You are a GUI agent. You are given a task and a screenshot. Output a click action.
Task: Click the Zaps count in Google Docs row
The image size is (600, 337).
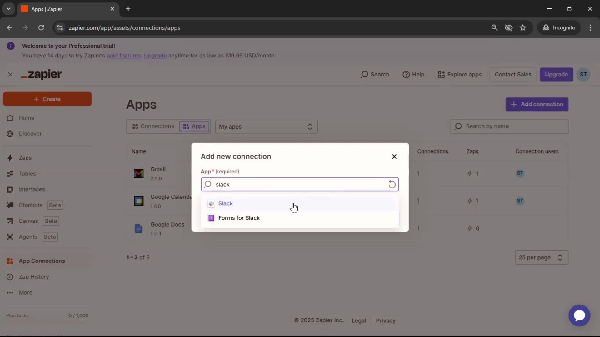[473, 228]
